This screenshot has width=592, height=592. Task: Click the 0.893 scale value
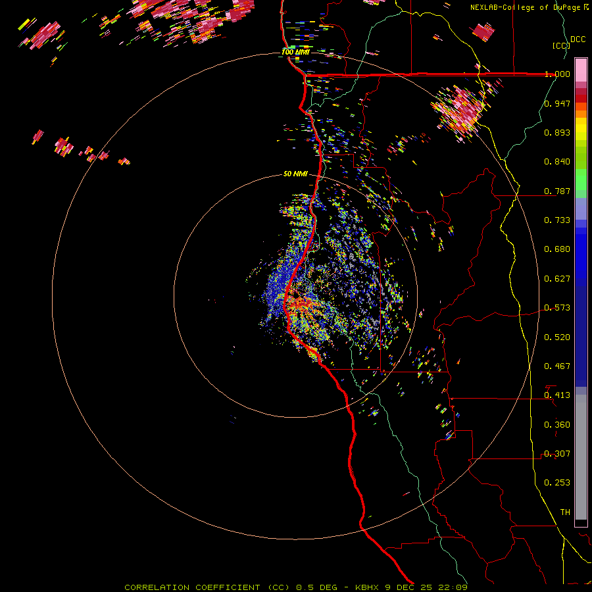[557, 132]
